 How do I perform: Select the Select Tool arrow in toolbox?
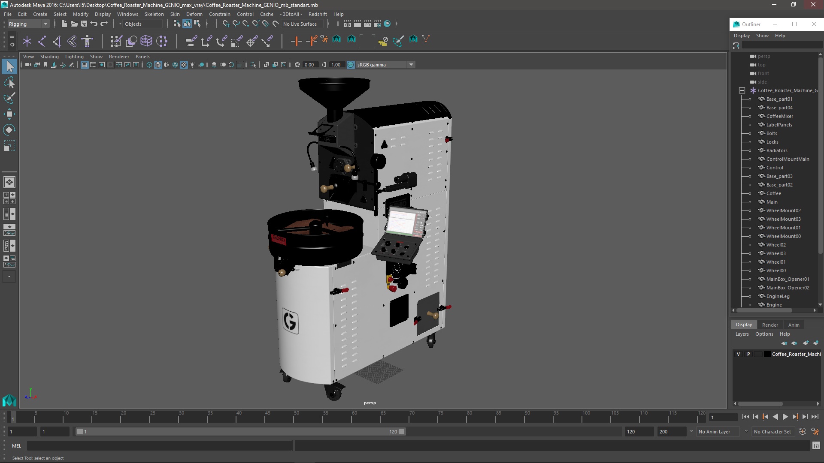9,66
